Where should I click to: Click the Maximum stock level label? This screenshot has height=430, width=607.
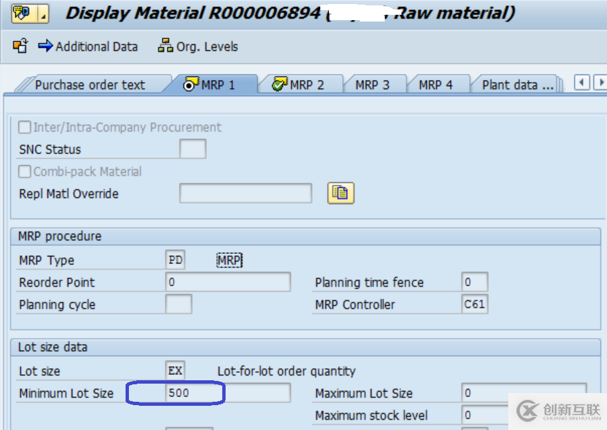(x=371, y=415)
